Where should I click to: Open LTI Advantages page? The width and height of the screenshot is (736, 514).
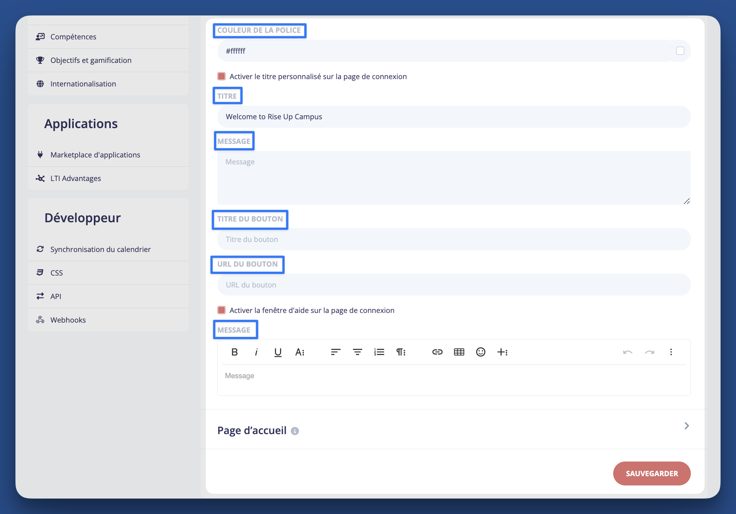(x=108, y=178)
